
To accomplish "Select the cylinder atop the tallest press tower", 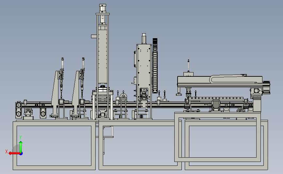I will click(x=102, y=8).
